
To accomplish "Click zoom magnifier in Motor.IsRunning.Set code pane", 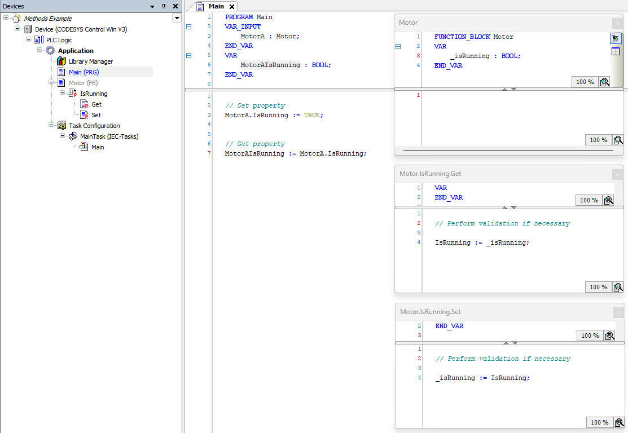I will [619, 423].
